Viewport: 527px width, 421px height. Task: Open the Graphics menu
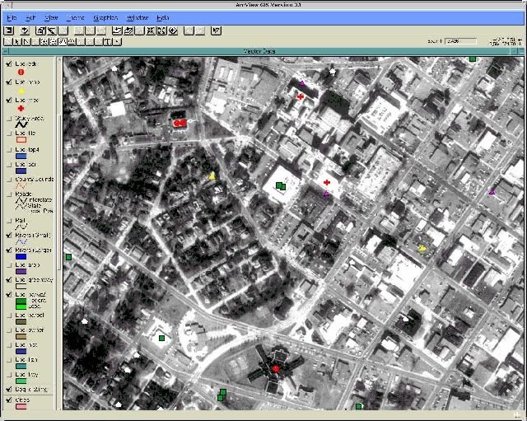point(105,18)
